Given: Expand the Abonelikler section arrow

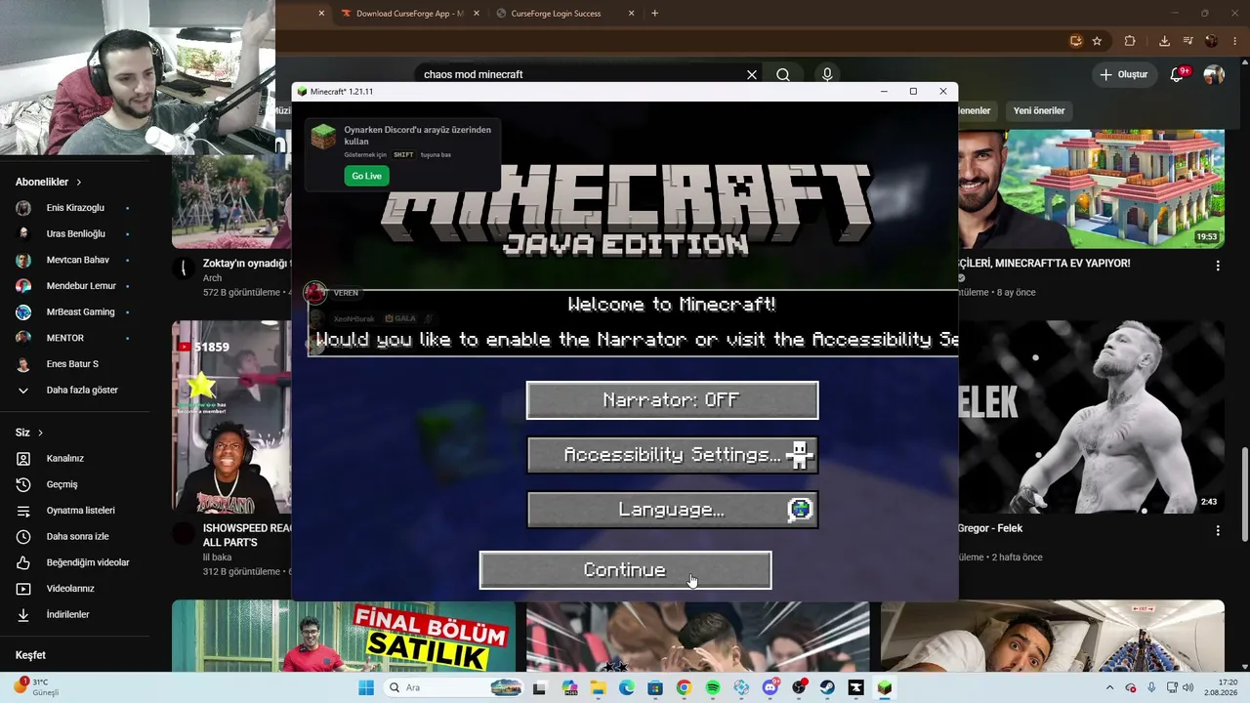Looking at the screenshot, I should (78, 183).
